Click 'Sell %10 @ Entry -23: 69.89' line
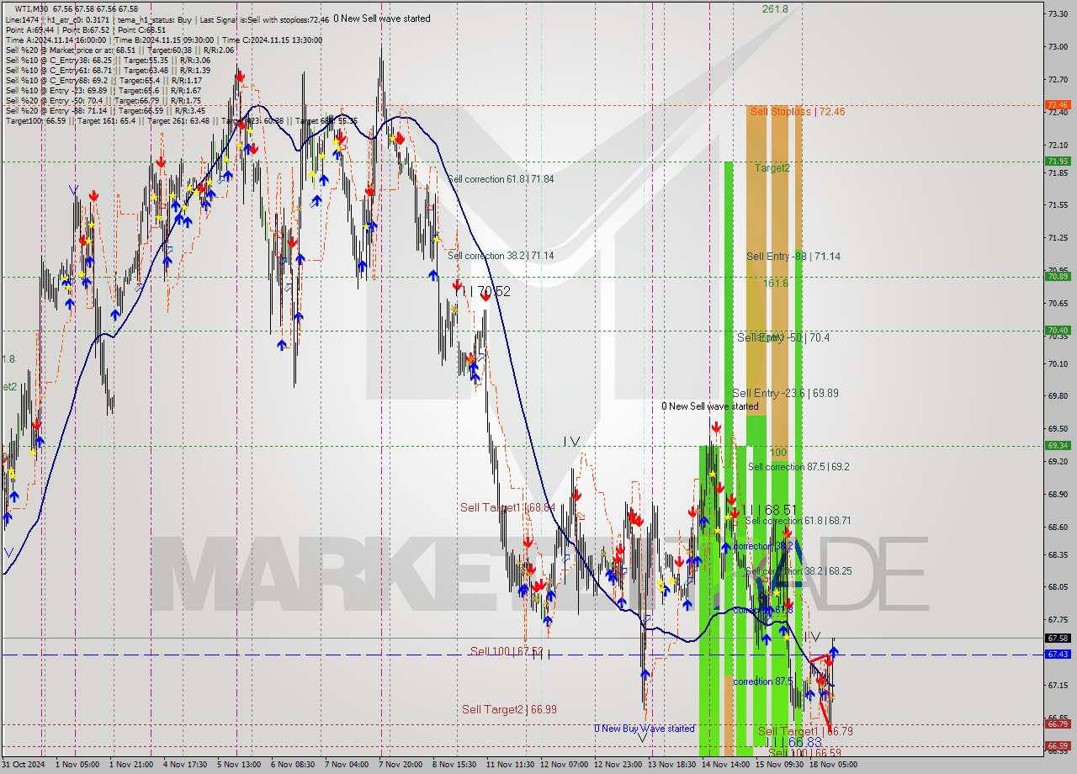 [x=103, y=90]
